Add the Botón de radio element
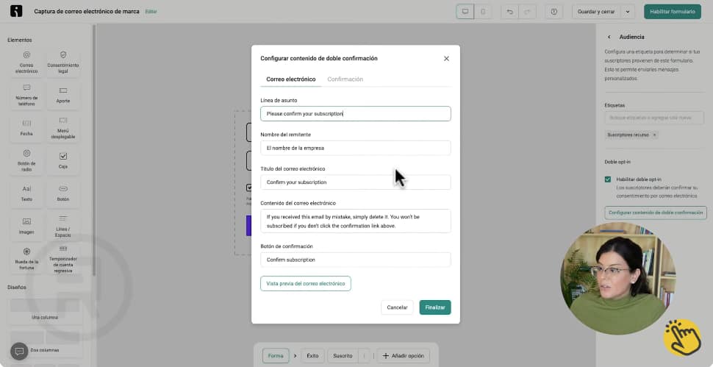Viewport: 713px width, 367px height. pyautogui.click(x=26, y=160)
